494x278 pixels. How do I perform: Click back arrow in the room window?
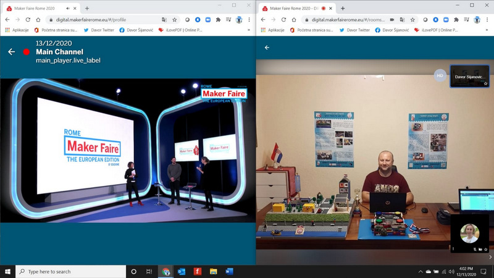point(267,48)
